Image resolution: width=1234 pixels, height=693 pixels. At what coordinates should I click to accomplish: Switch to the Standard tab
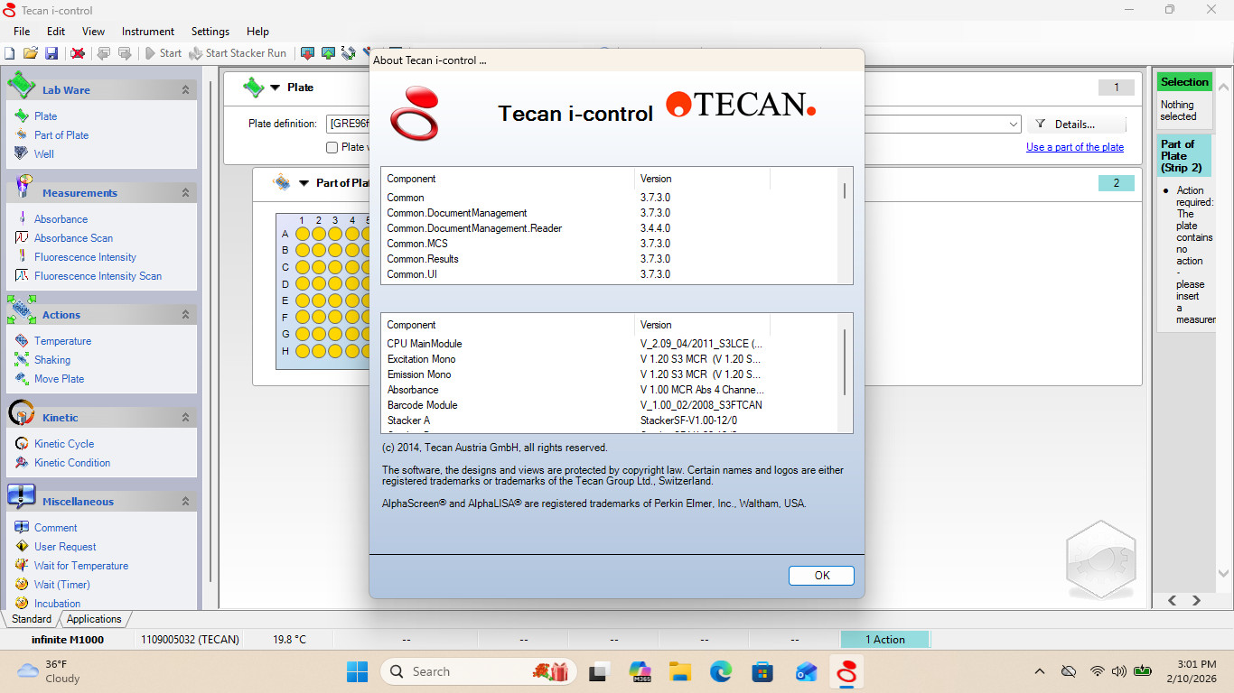coord(32,619)
